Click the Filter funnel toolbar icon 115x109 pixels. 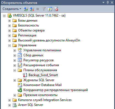coord(44,9)
